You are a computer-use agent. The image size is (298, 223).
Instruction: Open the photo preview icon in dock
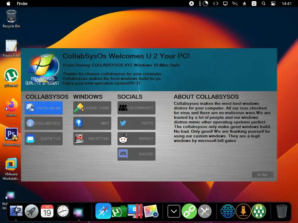pos(151,211)
